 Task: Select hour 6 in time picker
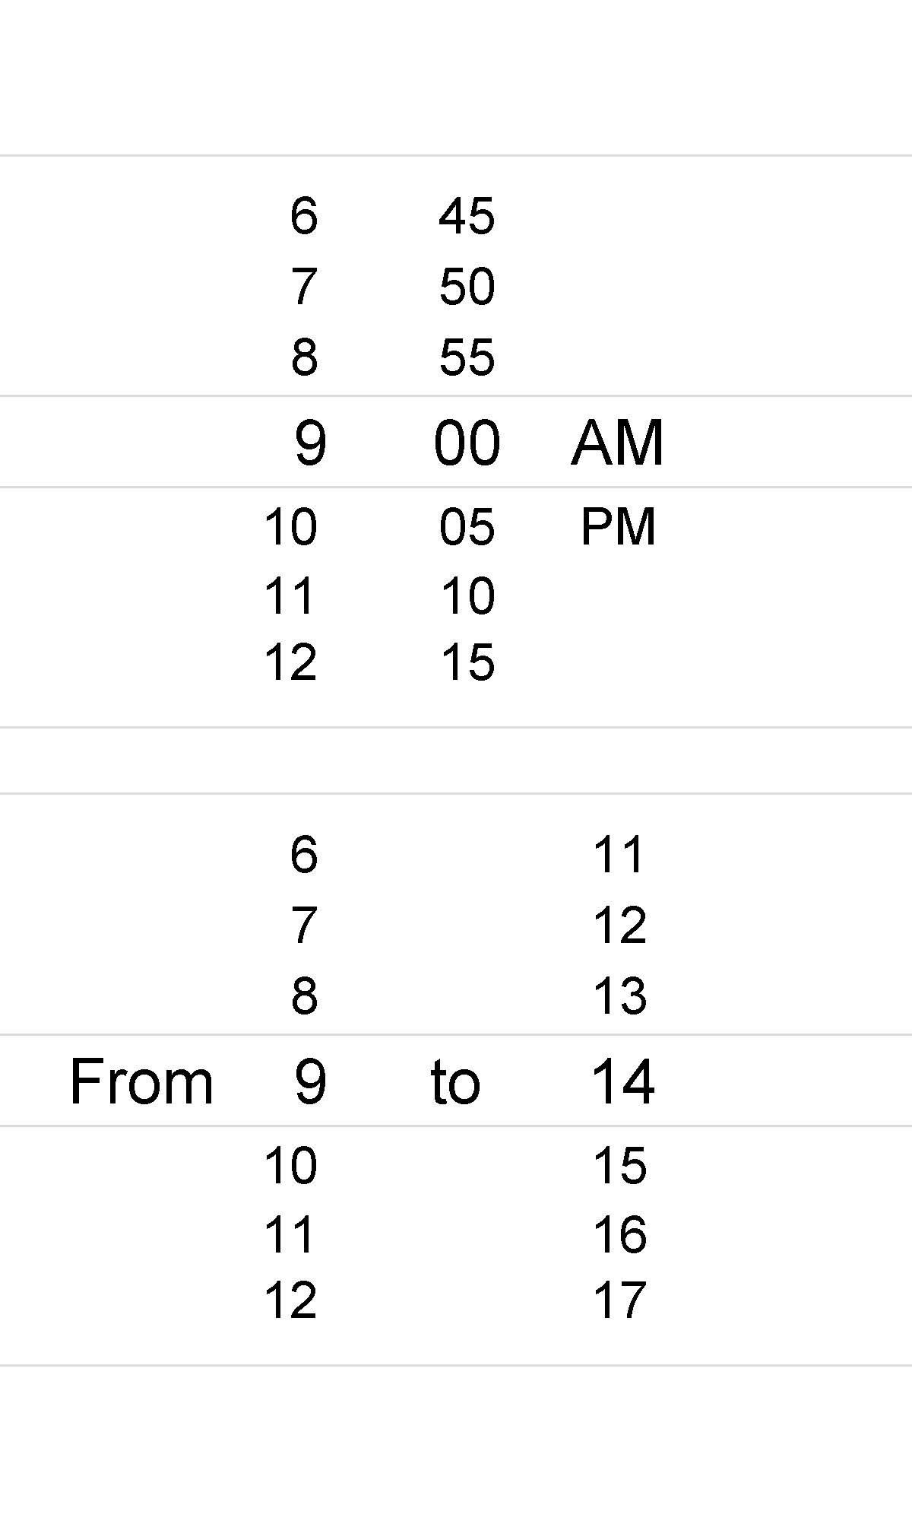(x=303, y=215)
